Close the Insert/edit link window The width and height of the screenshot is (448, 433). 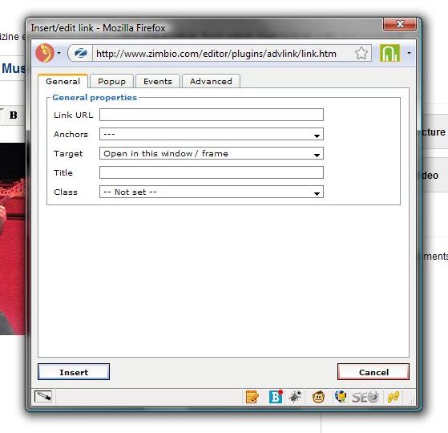tap(399, 24)
